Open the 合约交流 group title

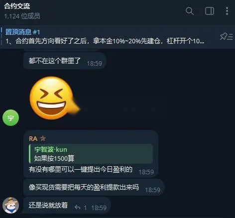coord(17,6)
